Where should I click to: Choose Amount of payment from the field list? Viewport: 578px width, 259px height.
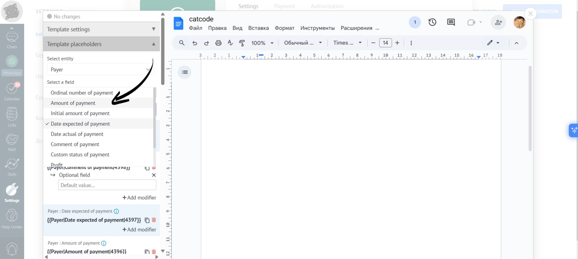73,103
